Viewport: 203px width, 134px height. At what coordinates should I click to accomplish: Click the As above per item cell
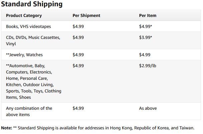(x=148, y=108)
